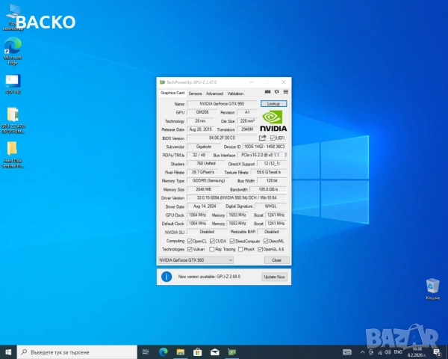
Task: Open the Recycle Bin on desktop
Action: [432, 287]
